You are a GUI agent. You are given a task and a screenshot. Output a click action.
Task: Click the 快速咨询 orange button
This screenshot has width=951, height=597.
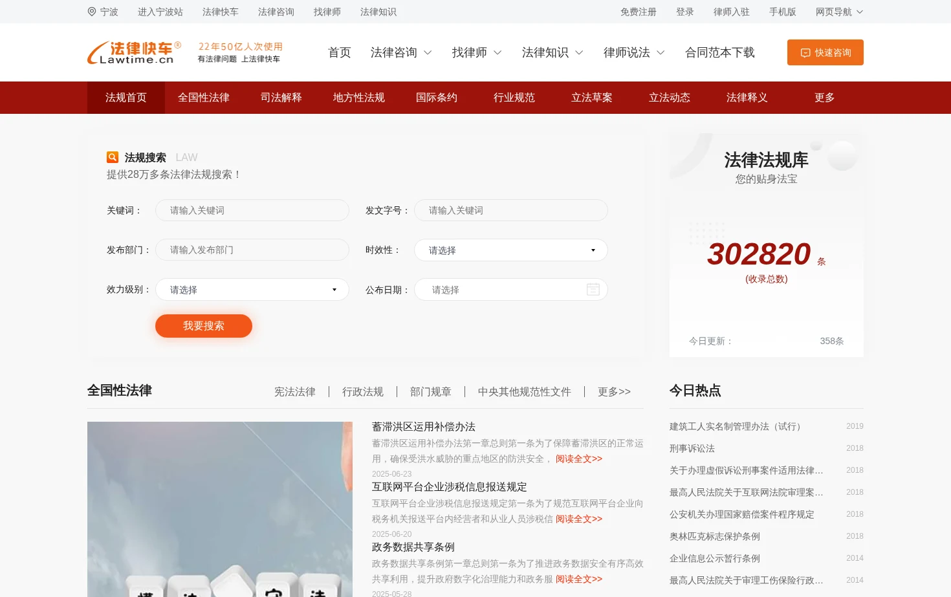coord(825,52)
